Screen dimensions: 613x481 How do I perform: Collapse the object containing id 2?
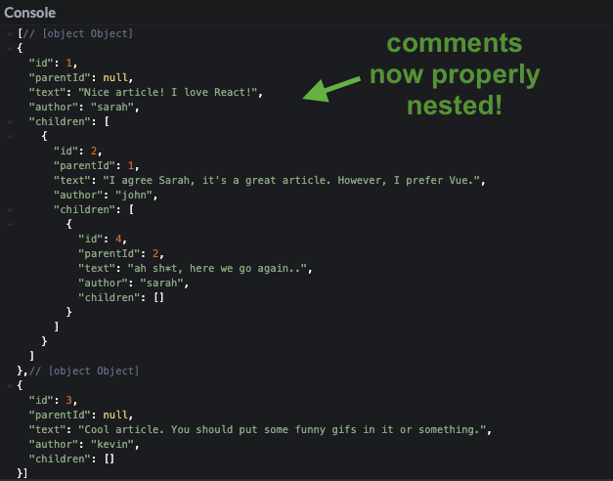10,137
